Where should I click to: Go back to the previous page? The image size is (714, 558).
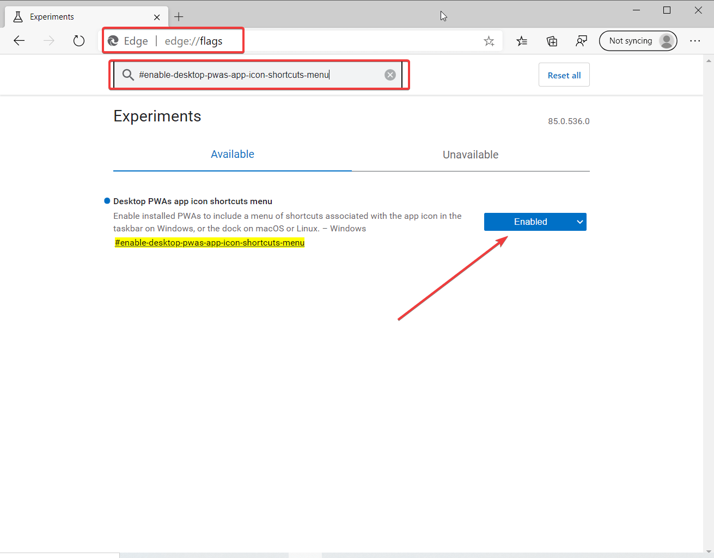(x=19, y=41)
